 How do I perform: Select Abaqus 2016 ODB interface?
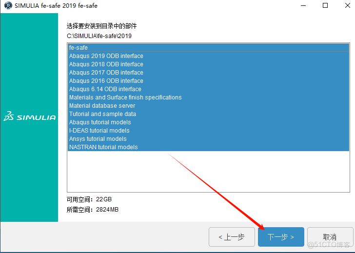(208, 81)
